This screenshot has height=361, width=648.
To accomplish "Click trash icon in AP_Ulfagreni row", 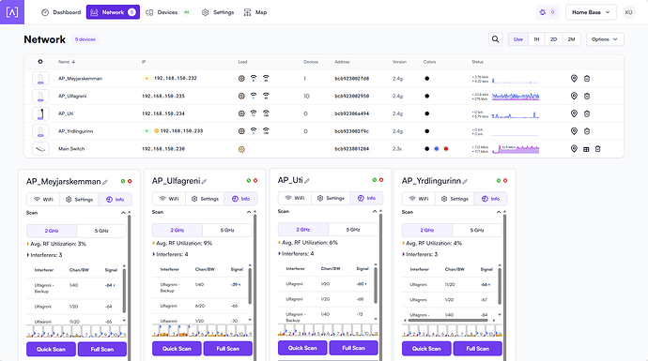I will 587,96.
